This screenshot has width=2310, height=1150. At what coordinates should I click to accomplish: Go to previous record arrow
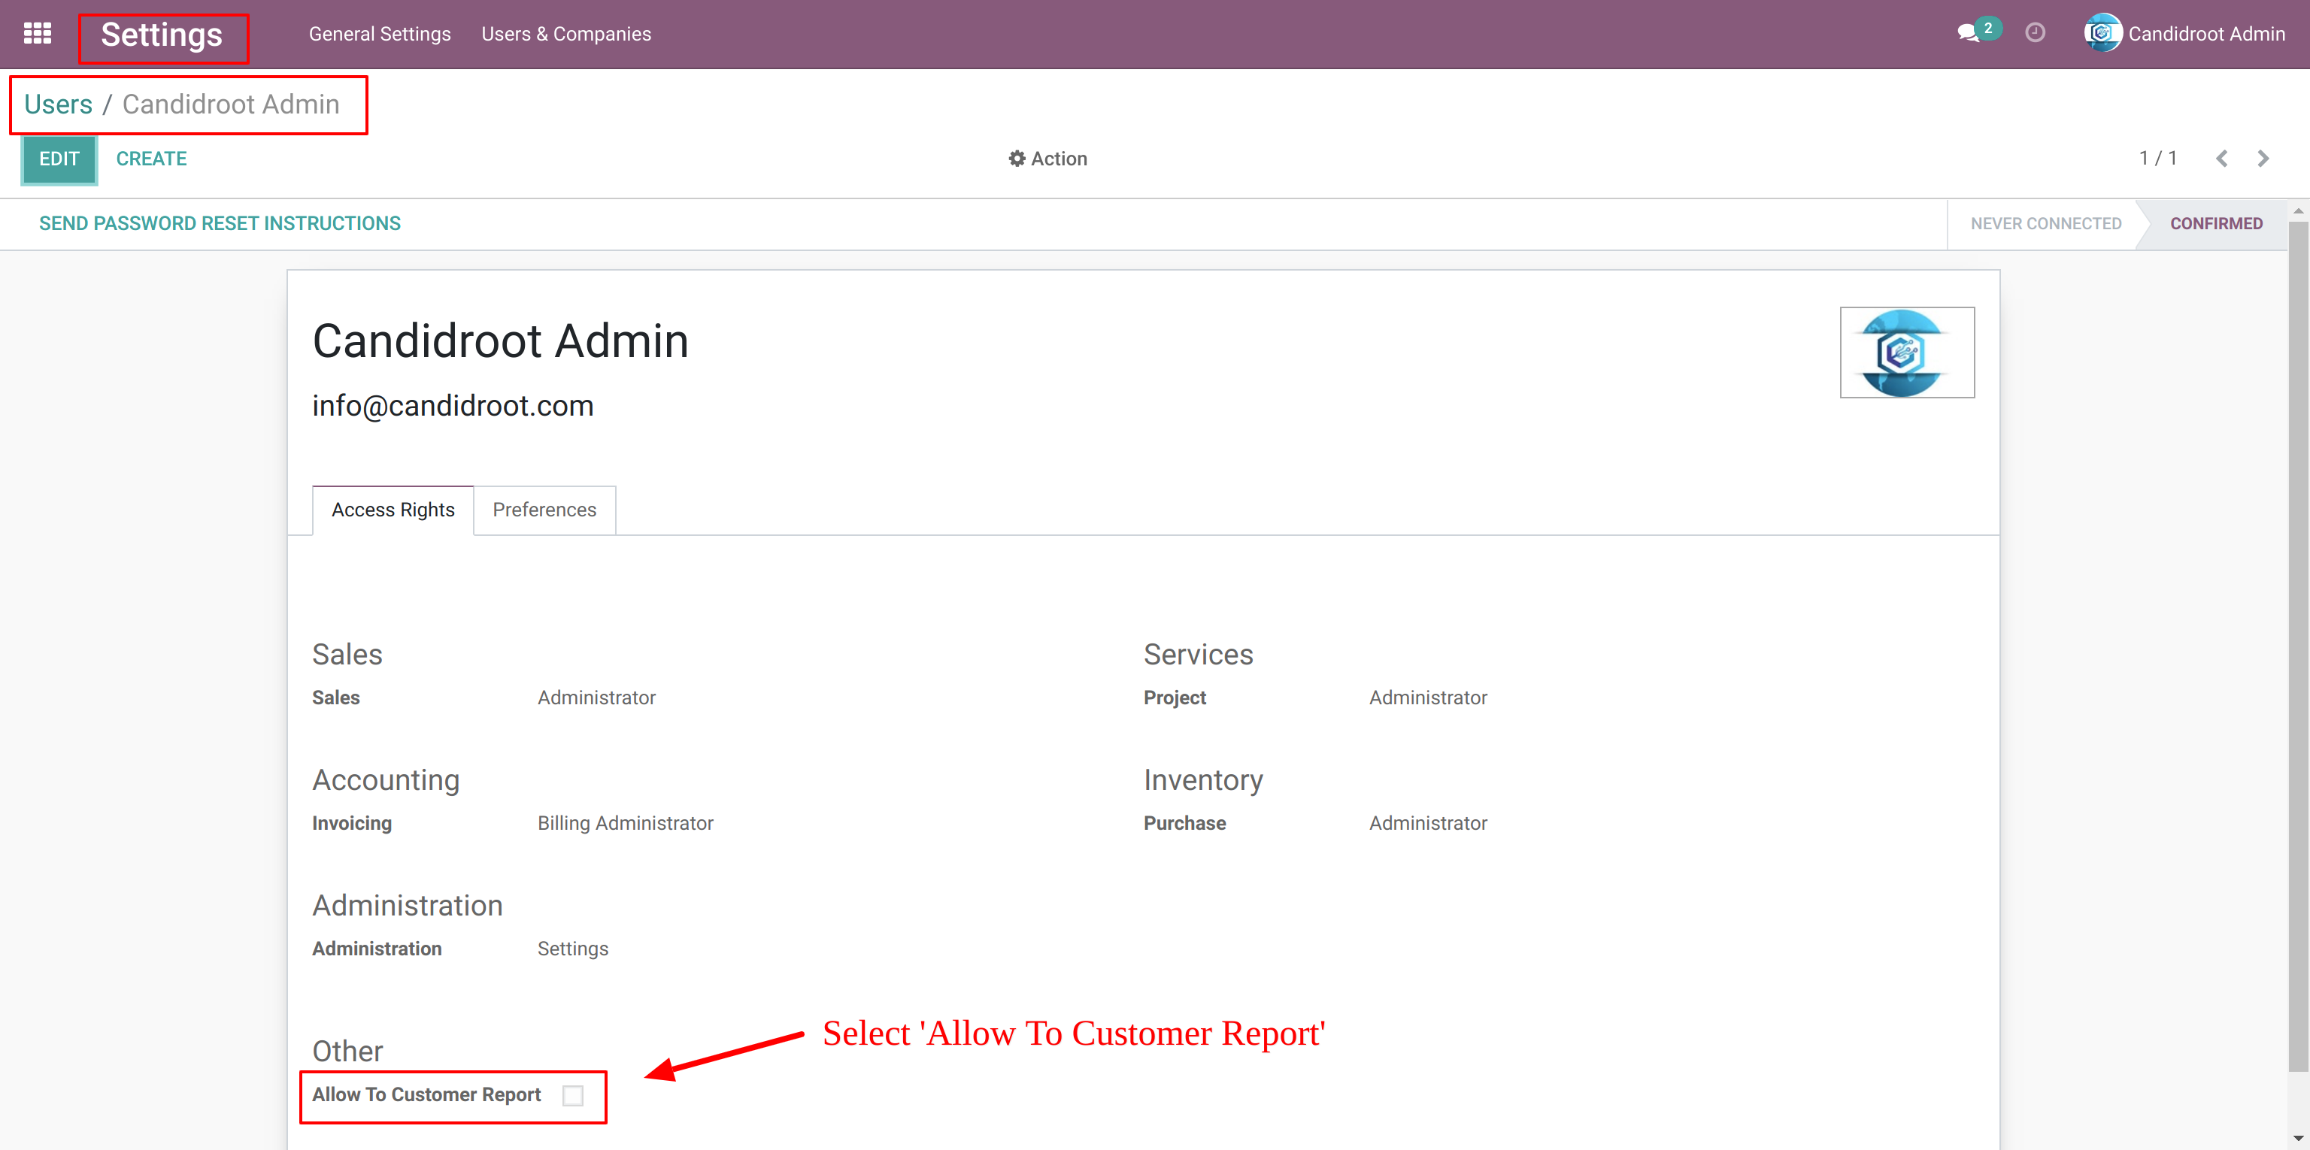(x=2221, y=159)
